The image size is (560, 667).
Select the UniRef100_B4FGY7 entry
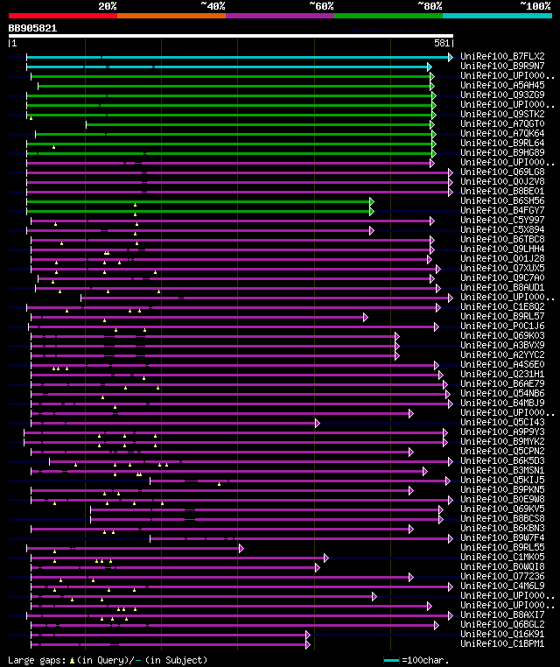502,210
